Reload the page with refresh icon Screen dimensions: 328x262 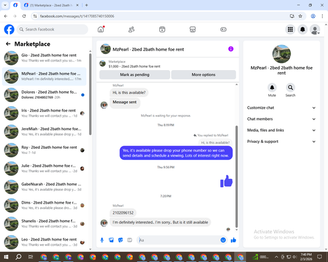pos(24,16)
